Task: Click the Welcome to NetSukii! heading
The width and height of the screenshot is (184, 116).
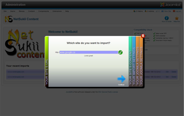Action: point(63,32)
